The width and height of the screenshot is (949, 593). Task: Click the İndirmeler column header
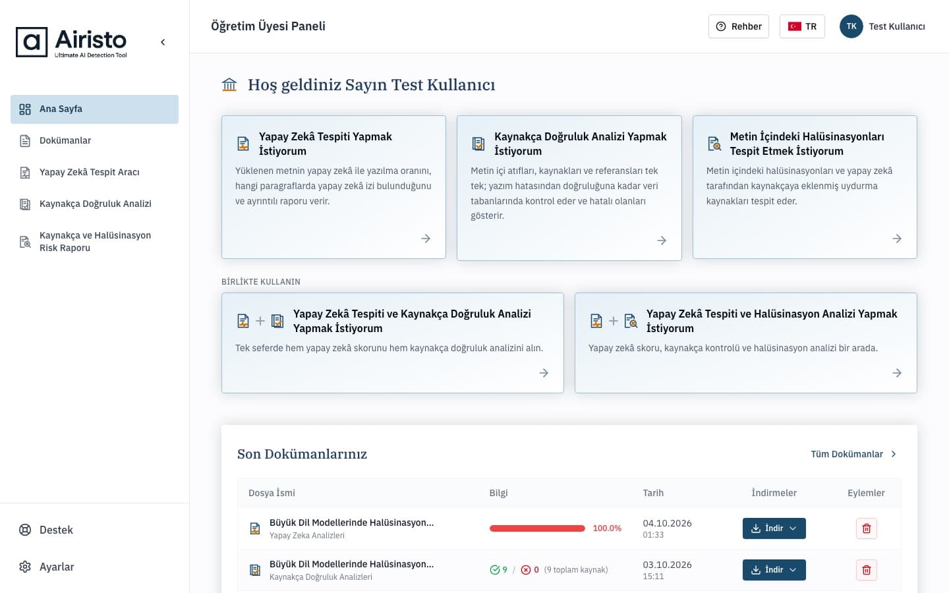(774, 493)
